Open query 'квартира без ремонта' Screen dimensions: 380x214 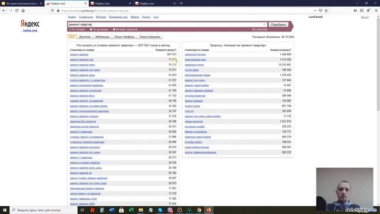83,121
